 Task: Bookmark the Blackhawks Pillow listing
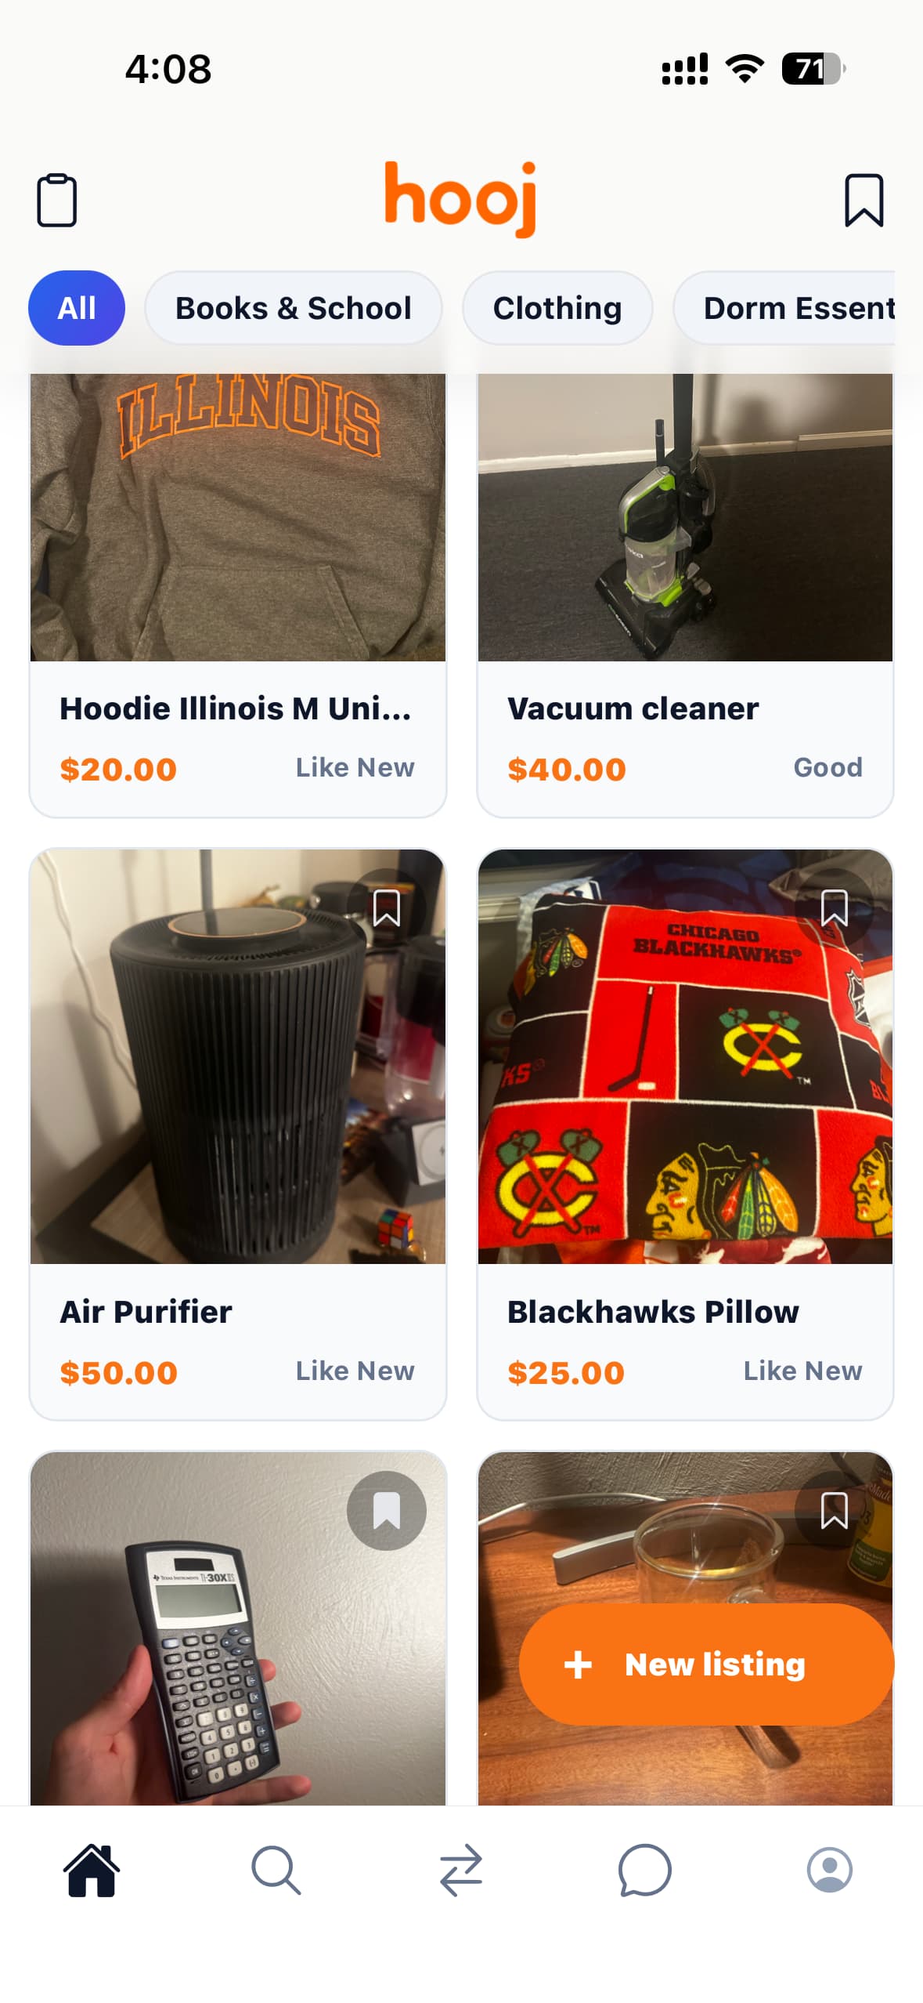click(834, 907)
